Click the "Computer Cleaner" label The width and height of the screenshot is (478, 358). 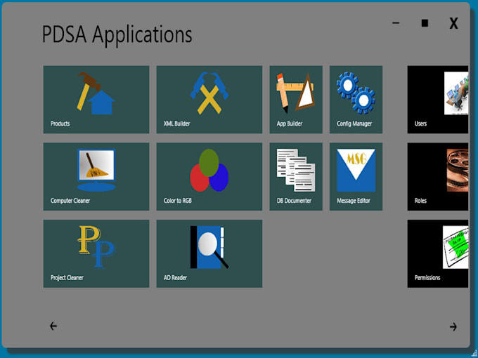click(x=70, y=201)
